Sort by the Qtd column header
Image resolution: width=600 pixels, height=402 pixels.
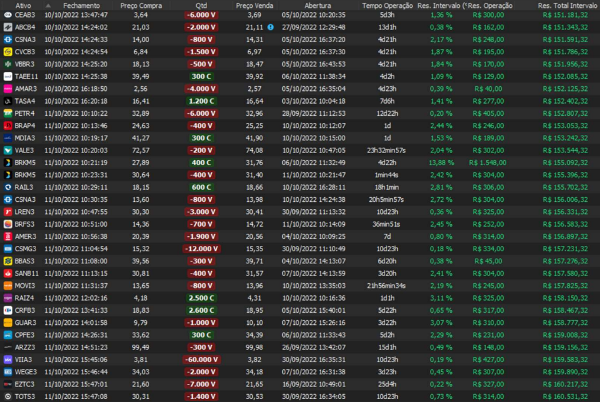(x=201, y=5)
